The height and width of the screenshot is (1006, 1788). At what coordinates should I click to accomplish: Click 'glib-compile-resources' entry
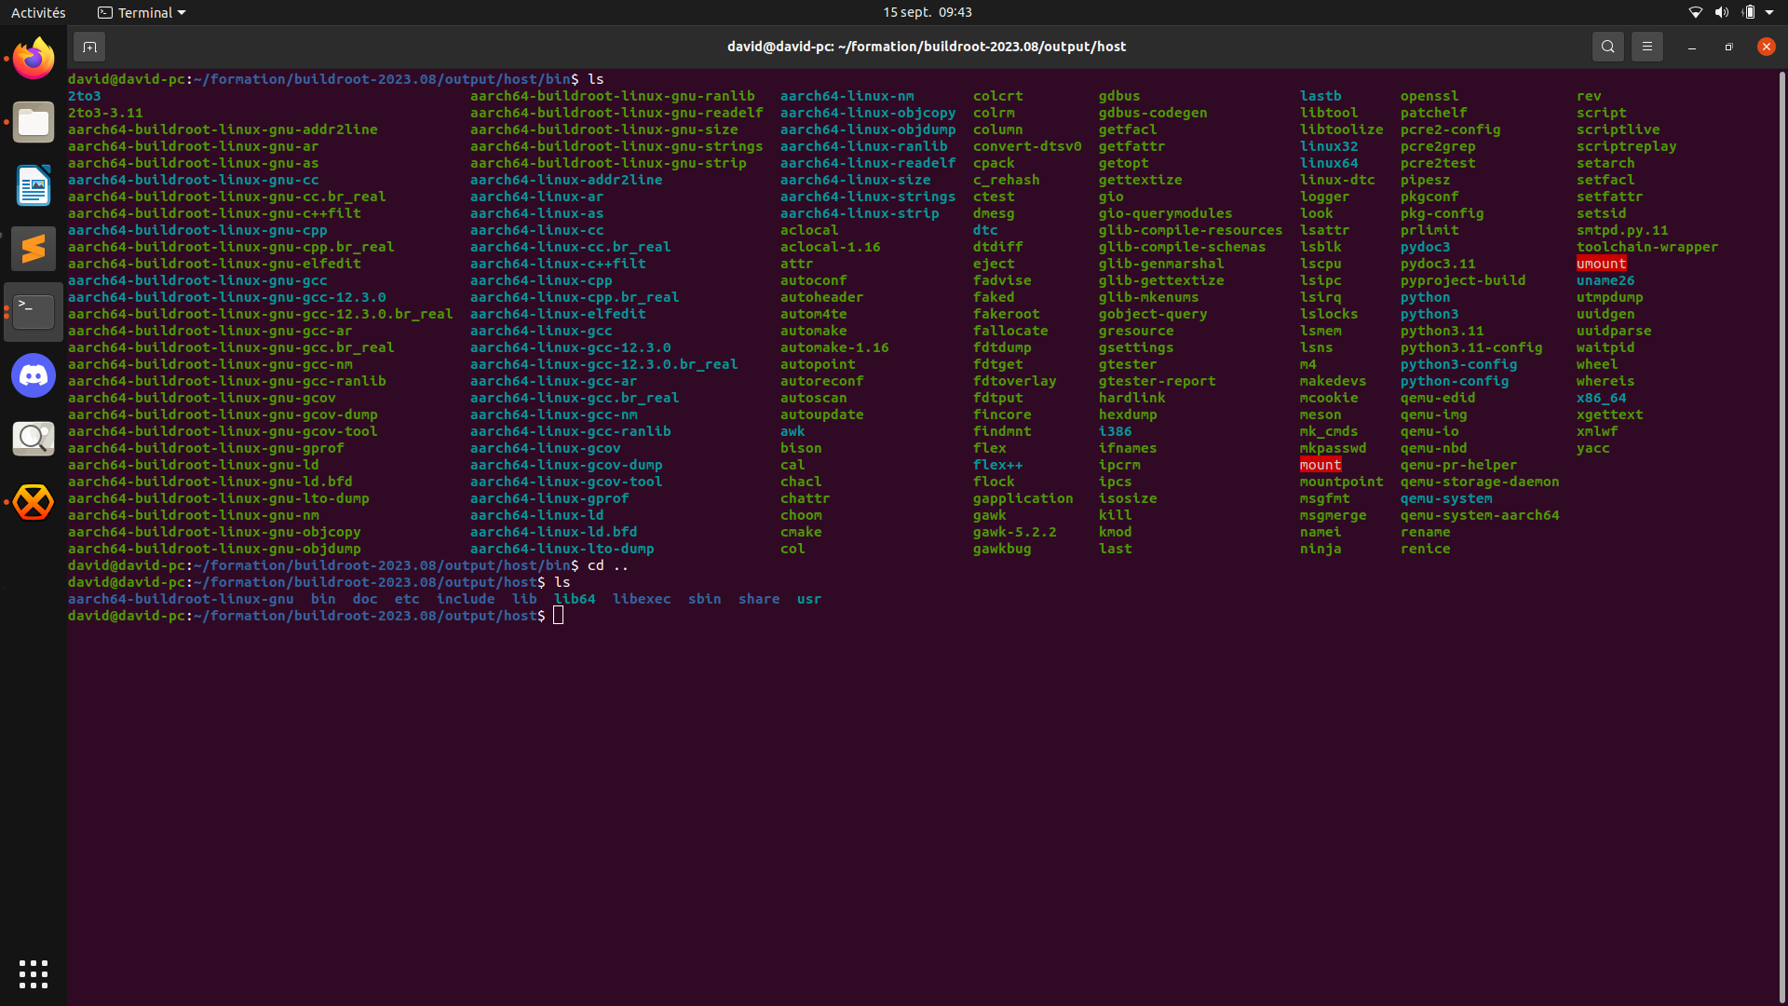1190,230
